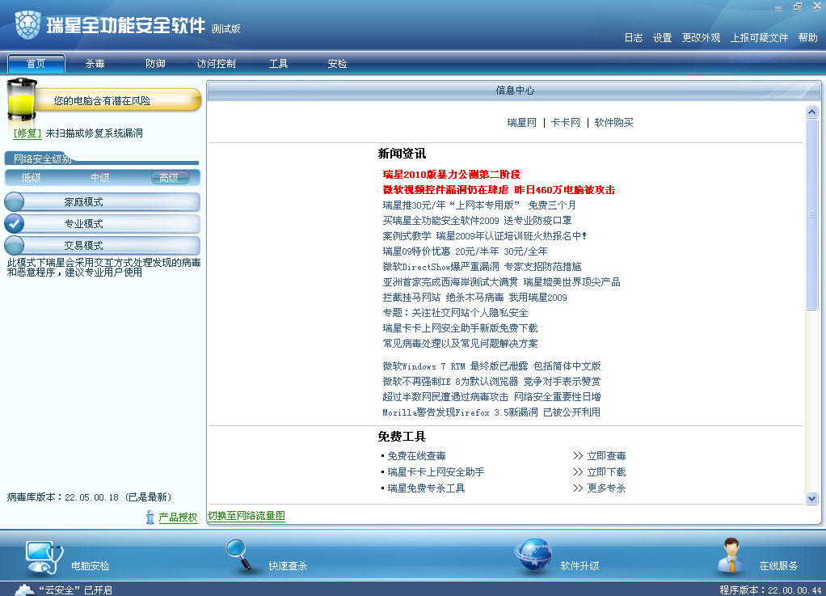Click the 病毒库版本 22.05.00.18 text
The width and height of the screenshot is (826, 596).
[x=89, y=497]
